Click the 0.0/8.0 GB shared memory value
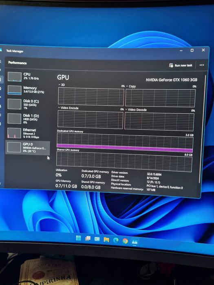 point(91,187)
